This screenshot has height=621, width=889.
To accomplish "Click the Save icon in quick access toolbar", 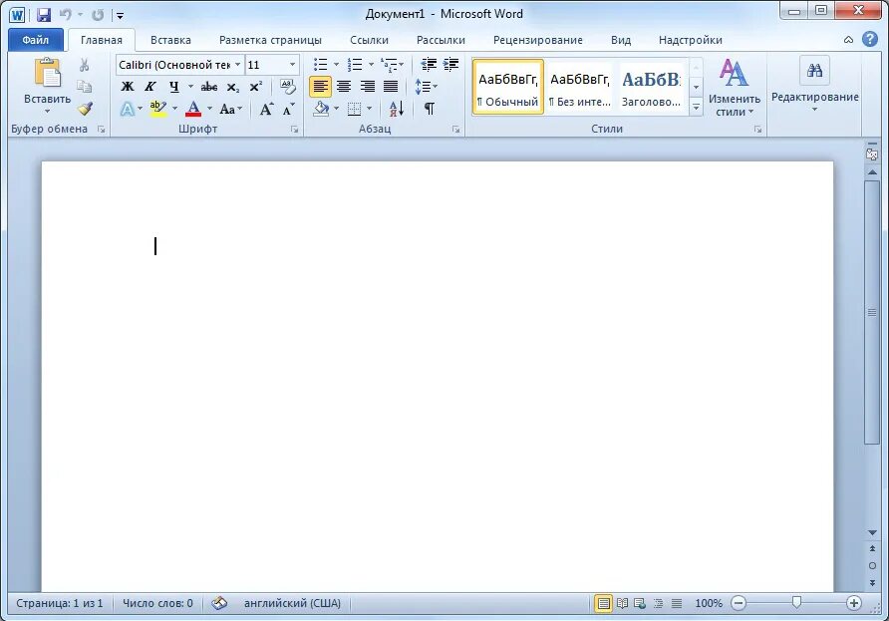I will (x=44, y=15).
